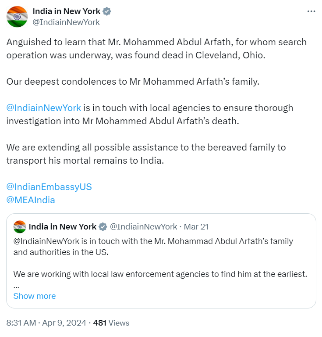Click the @IndiainNewYork handle under the name
This screenshot has height=337, width=322.
pos(66,22)
